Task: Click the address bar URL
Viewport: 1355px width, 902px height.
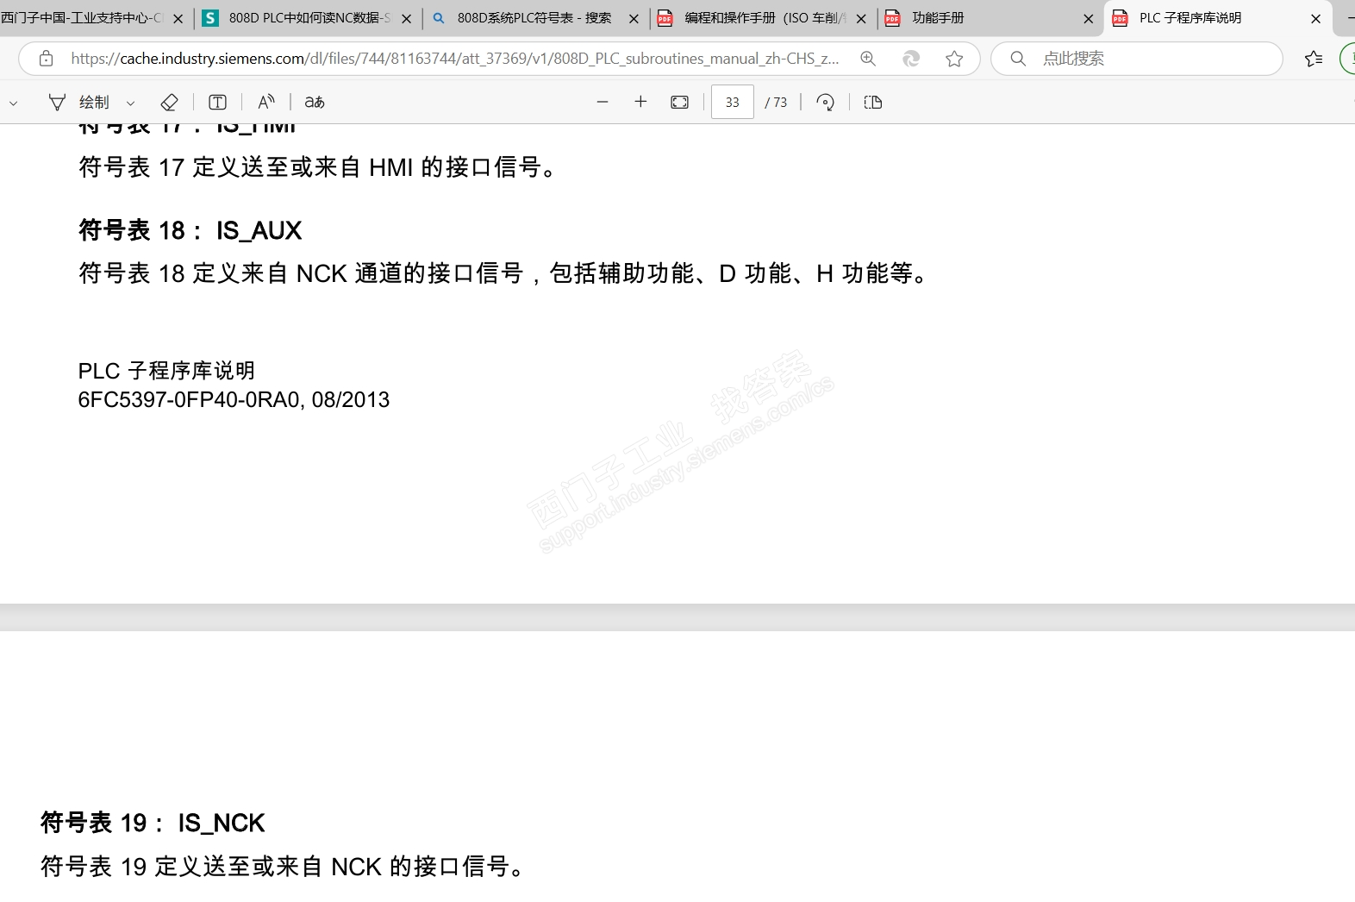Action: [x=455, y=59]
